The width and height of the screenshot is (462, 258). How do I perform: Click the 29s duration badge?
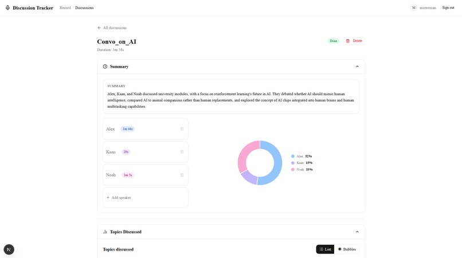[x=126, y=152]
